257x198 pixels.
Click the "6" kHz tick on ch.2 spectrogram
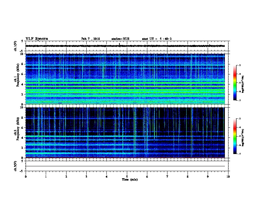coord(22,128)
